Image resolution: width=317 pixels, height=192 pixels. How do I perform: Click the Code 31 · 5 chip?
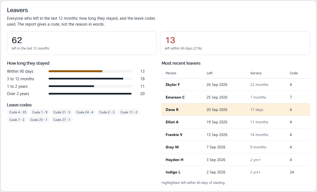coord(62,112)
